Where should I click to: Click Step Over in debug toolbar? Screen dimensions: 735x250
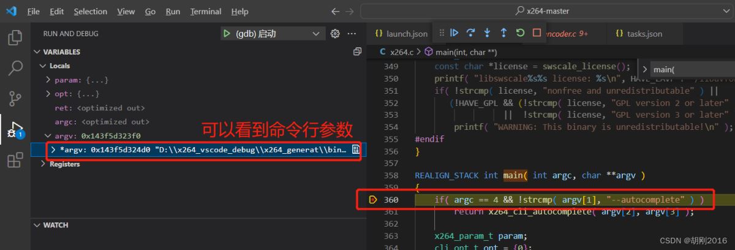point(471,32)
